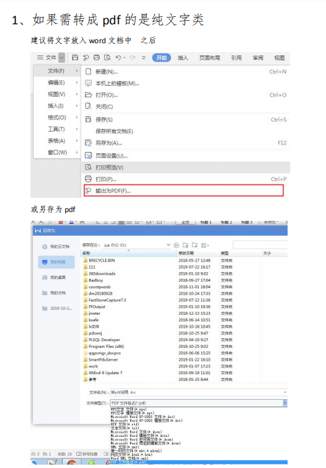Choose 输出为PDF(F)... menu item
Viewport: 326px width, 468px height.
click(x=183, y=190)
